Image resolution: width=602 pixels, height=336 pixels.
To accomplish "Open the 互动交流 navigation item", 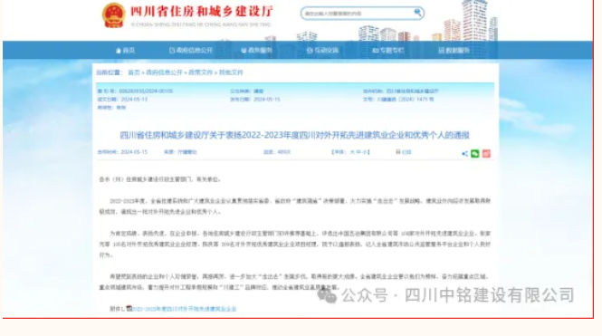I will [x=322, y=51].
